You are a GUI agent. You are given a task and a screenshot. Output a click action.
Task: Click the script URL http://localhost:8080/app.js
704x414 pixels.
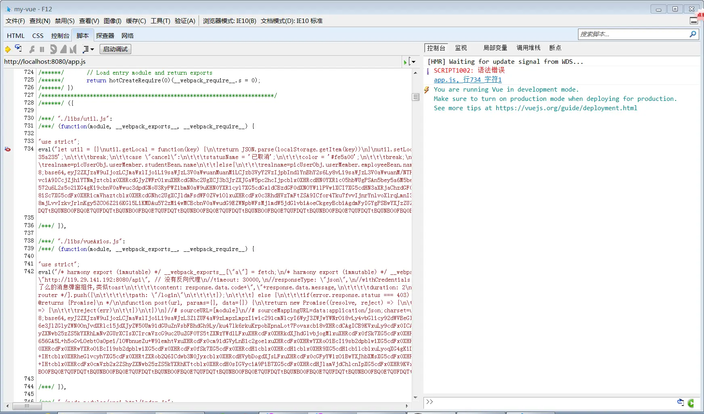point(45,62)
